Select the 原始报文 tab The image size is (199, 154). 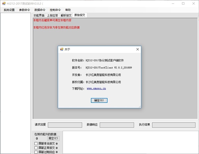pyautogui.click(x=80, y=15)
